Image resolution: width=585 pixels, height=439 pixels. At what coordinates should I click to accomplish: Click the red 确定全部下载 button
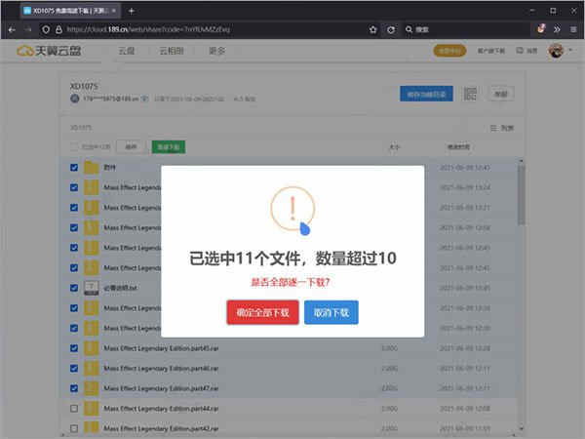click(262, 312)
